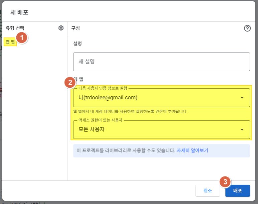Follow the 자세히 알아보기 link

[192, 150]
